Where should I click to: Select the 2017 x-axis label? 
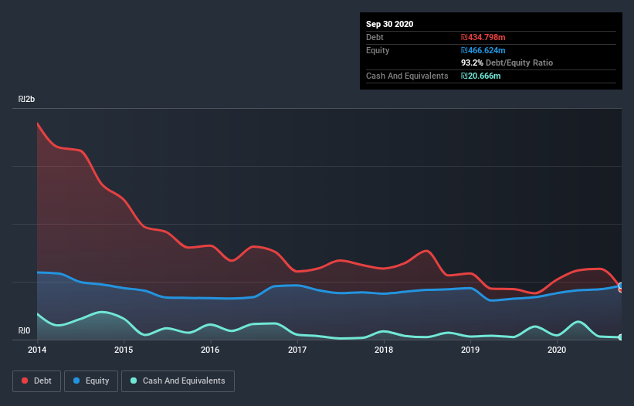coord(297,350)
